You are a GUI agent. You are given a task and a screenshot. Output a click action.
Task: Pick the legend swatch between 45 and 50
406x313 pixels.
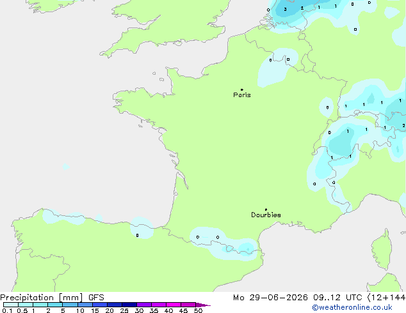pyautogui.click(x=188, y=305)
